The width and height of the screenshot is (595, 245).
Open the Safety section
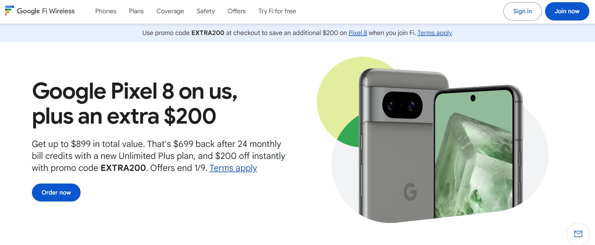pos(205,11)
